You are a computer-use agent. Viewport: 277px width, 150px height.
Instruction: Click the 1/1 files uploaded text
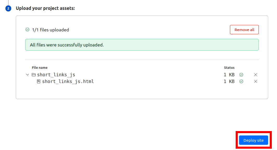(50, 30)
